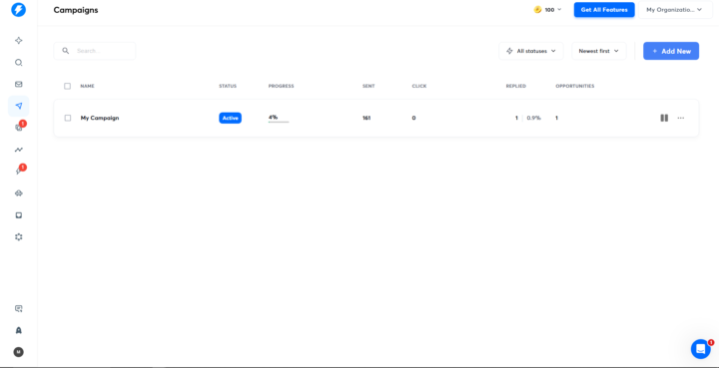Open the lightning icon with red badge
The image size is (719, 368).
[18, 172]
